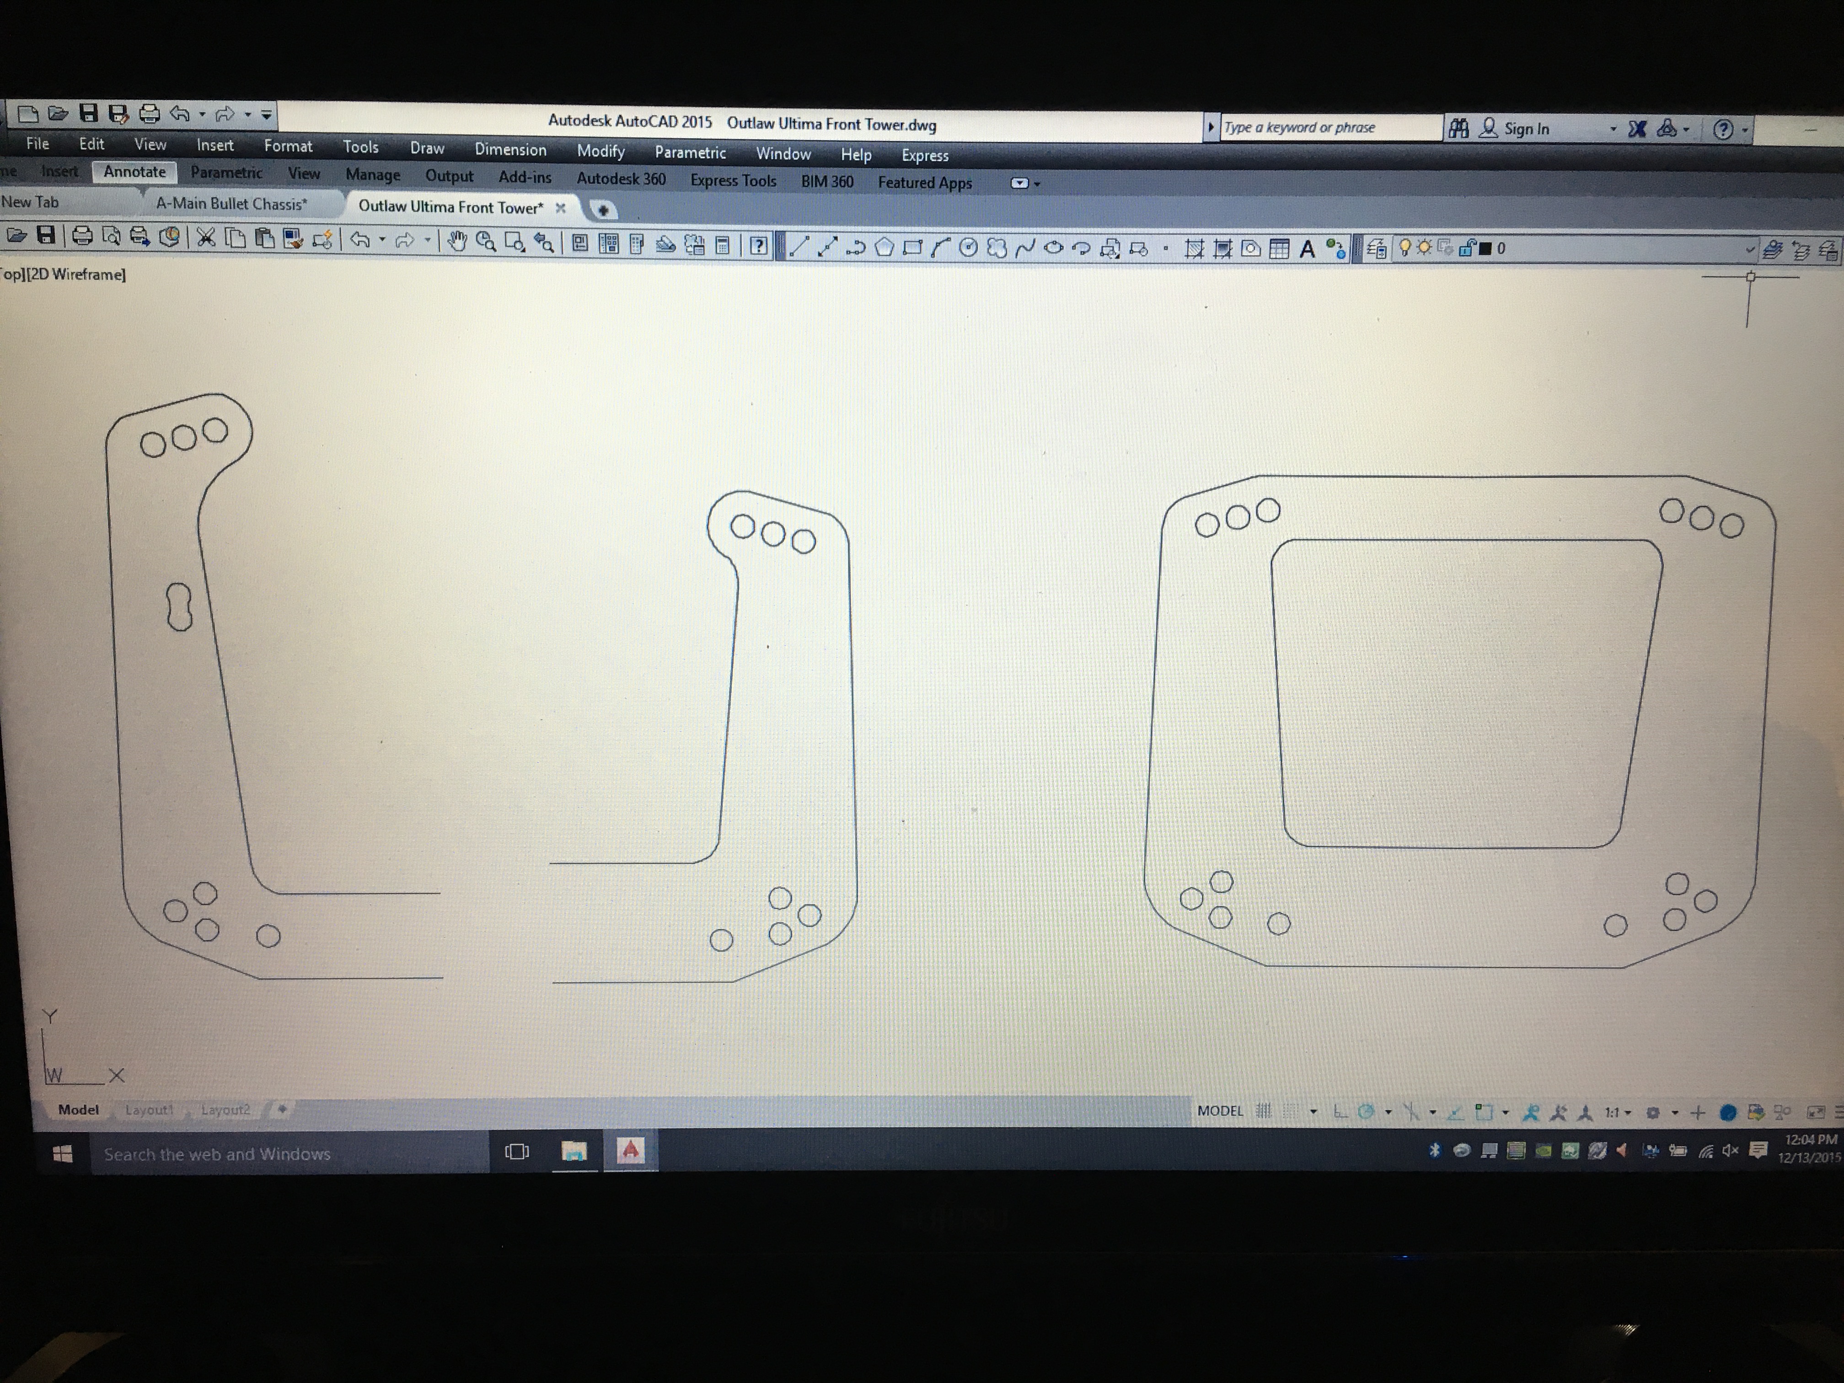Screen dimensions: 1844x1383
Task: Select the Gradient fill tool
Action: coord(1222,248)
